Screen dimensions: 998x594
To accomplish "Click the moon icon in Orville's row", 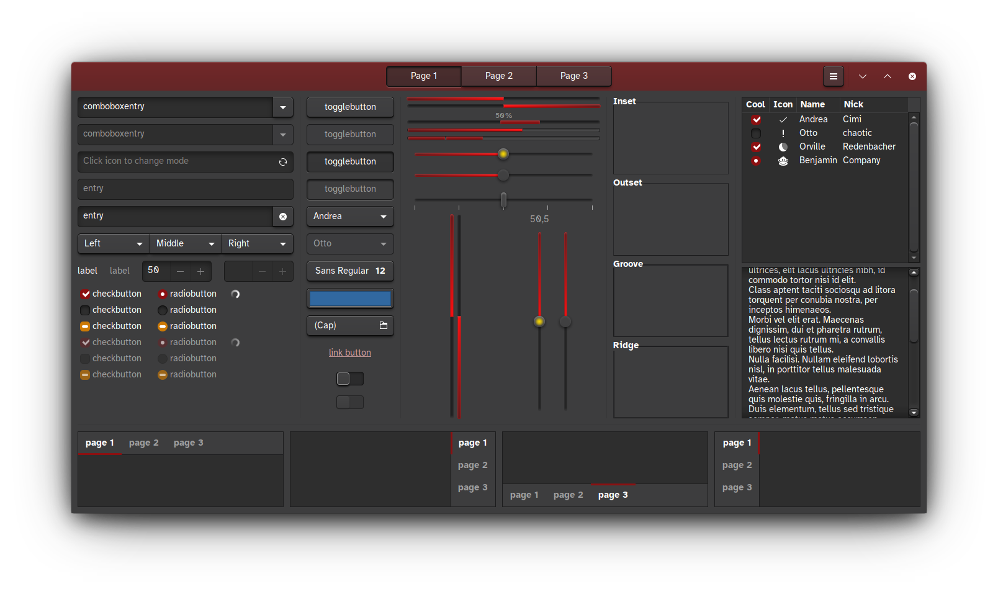I will (x=783, y=147).
